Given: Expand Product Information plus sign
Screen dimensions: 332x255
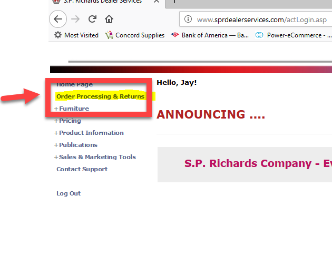Looking at the screenshot, I should tap(56, 133).
